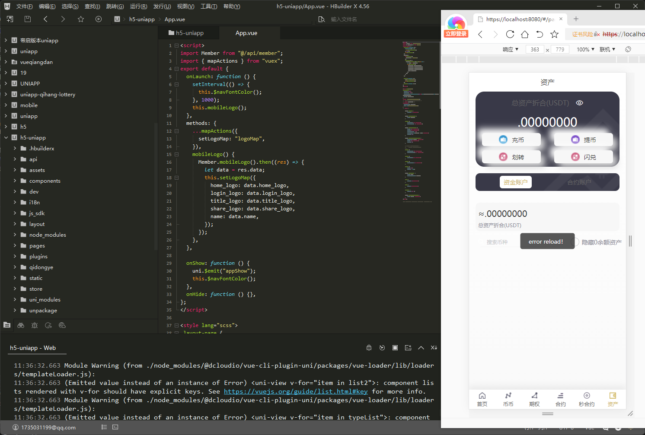Close the console with the X icon
The image size is (645, 435).
pyautogui.click(x=434, y=348)
